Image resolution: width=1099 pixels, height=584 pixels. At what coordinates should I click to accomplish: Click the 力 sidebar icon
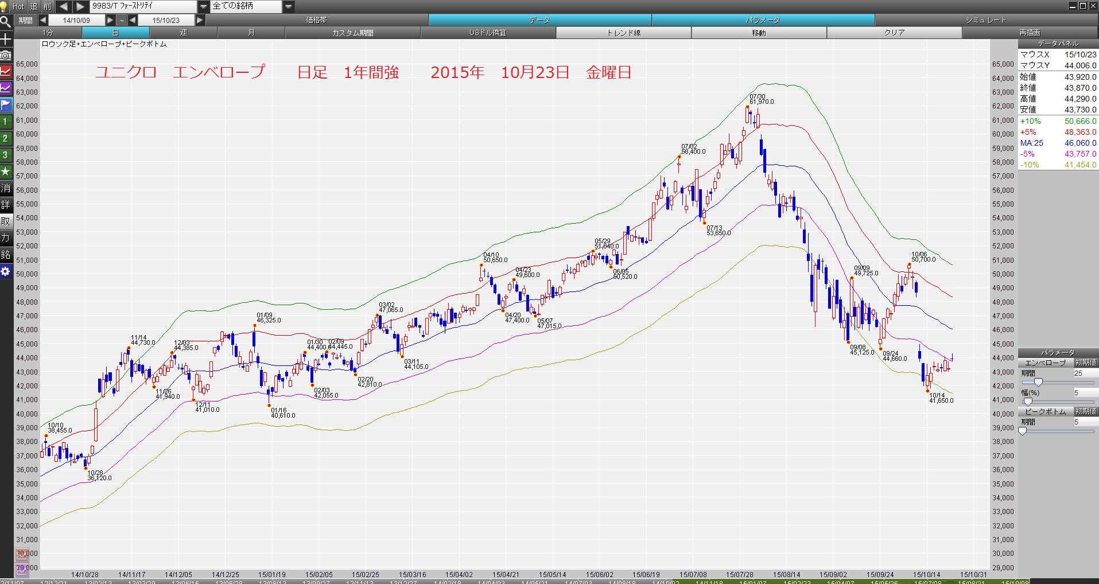[6, 238]
